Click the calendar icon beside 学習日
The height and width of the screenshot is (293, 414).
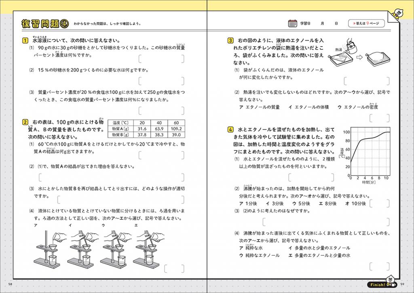point(292,23)
